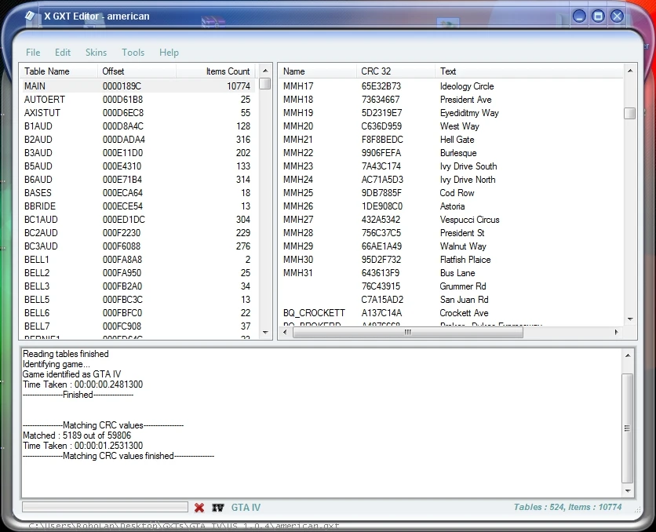Screen dimensions: 656x532
Task: Sort by the Items Count column header
Action: point(230,71)
